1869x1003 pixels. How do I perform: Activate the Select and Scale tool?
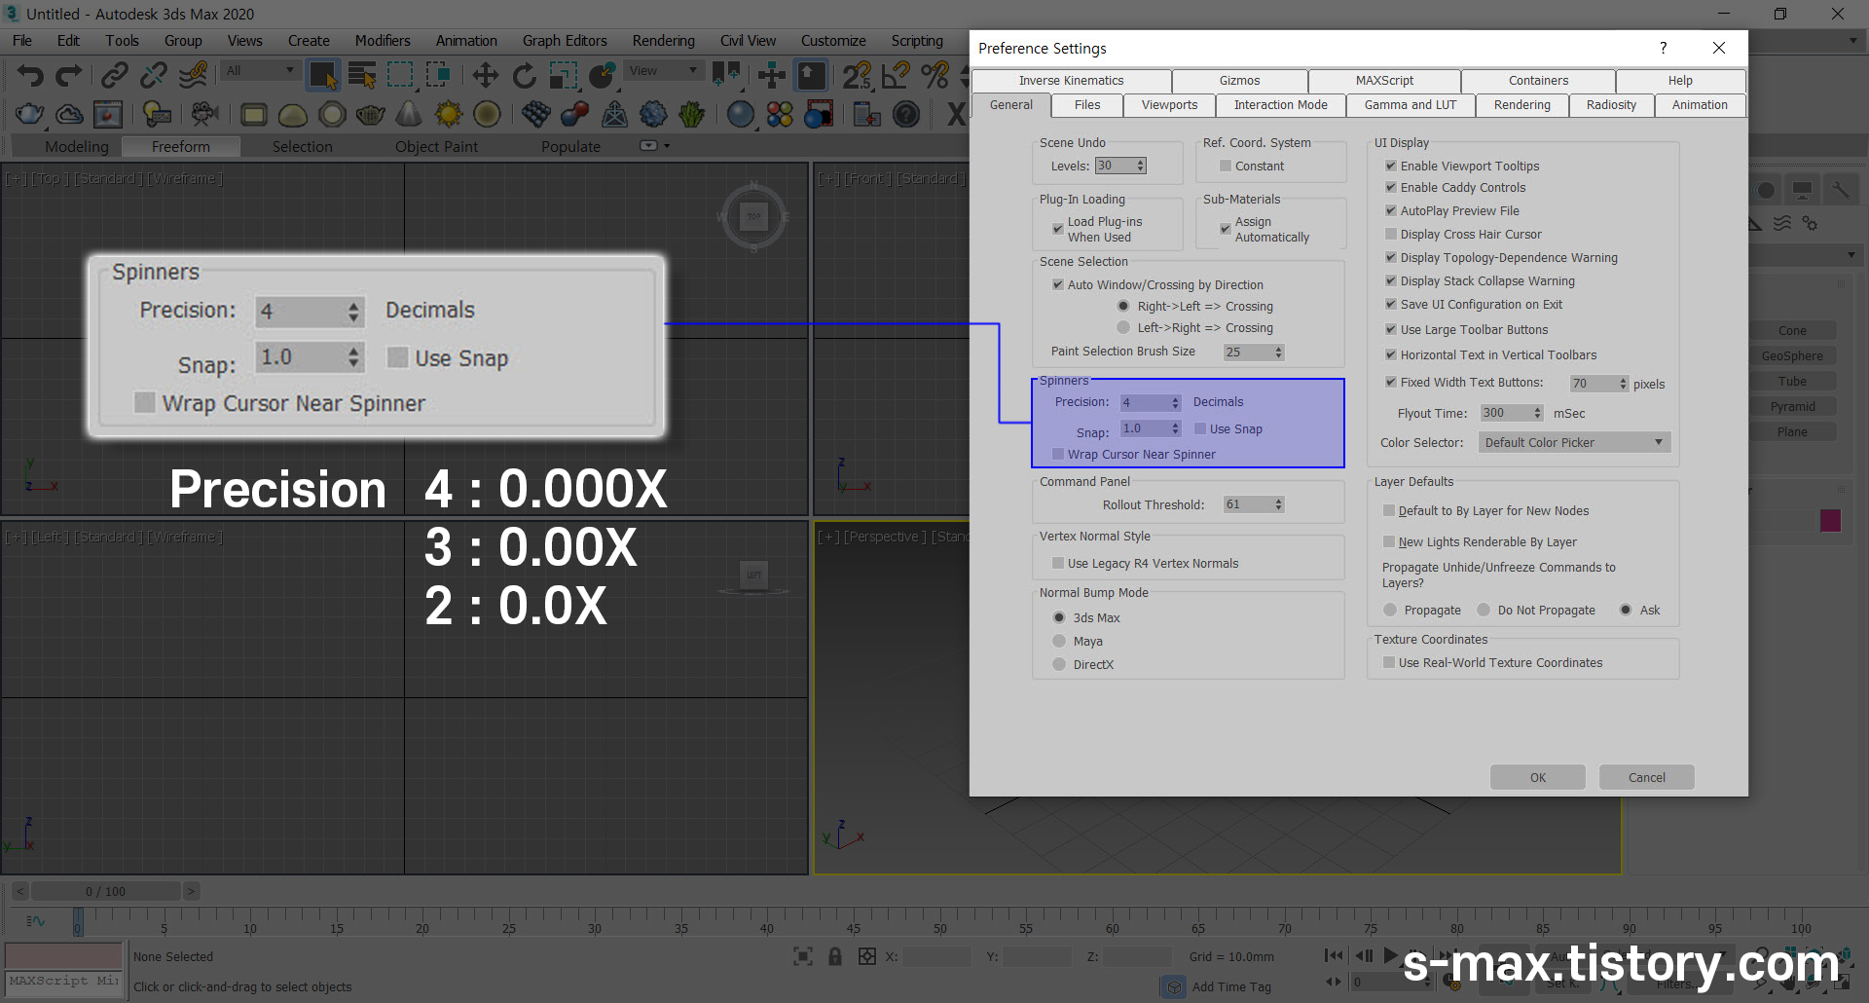(563, 75)
